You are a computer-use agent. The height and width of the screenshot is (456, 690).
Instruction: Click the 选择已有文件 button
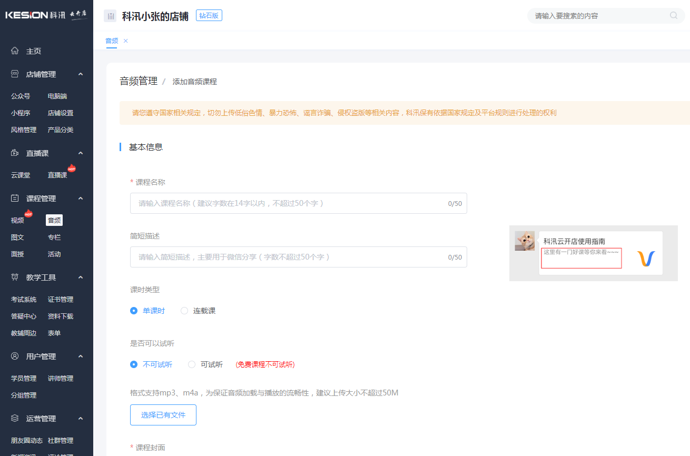coord(163,415)
